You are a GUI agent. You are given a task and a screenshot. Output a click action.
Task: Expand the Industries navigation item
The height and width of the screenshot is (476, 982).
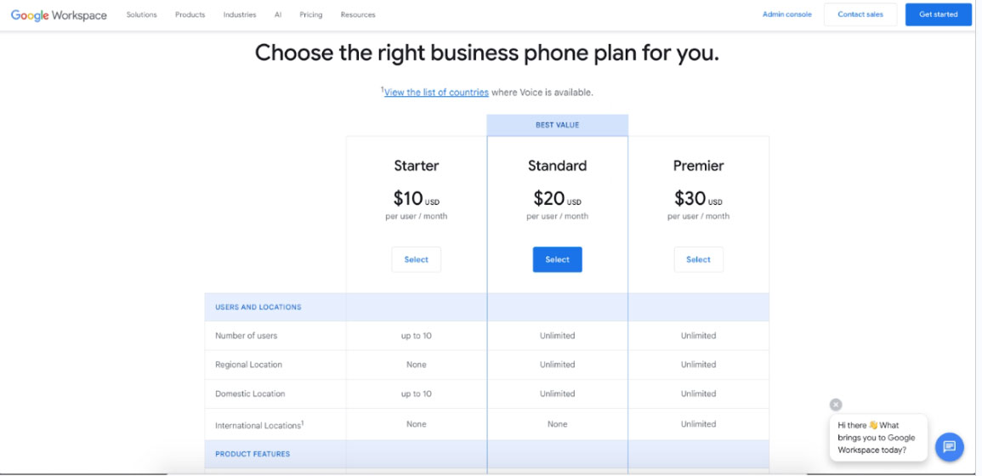(239, 14)
